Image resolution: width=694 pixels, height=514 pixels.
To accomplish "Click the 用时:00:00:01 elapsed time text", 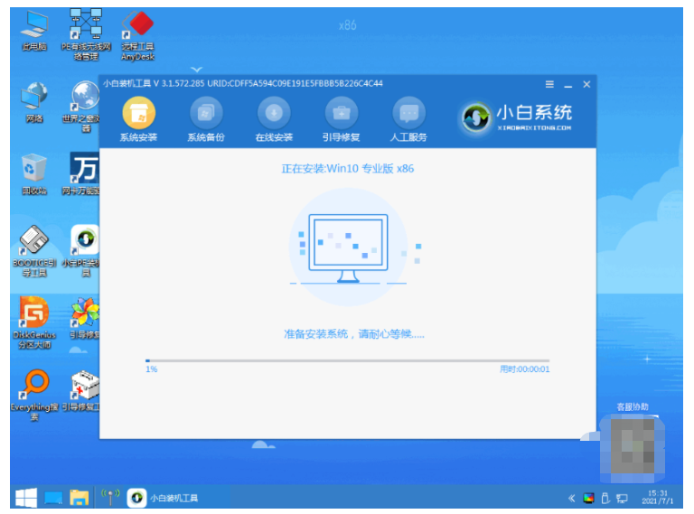I will point(524,369).
